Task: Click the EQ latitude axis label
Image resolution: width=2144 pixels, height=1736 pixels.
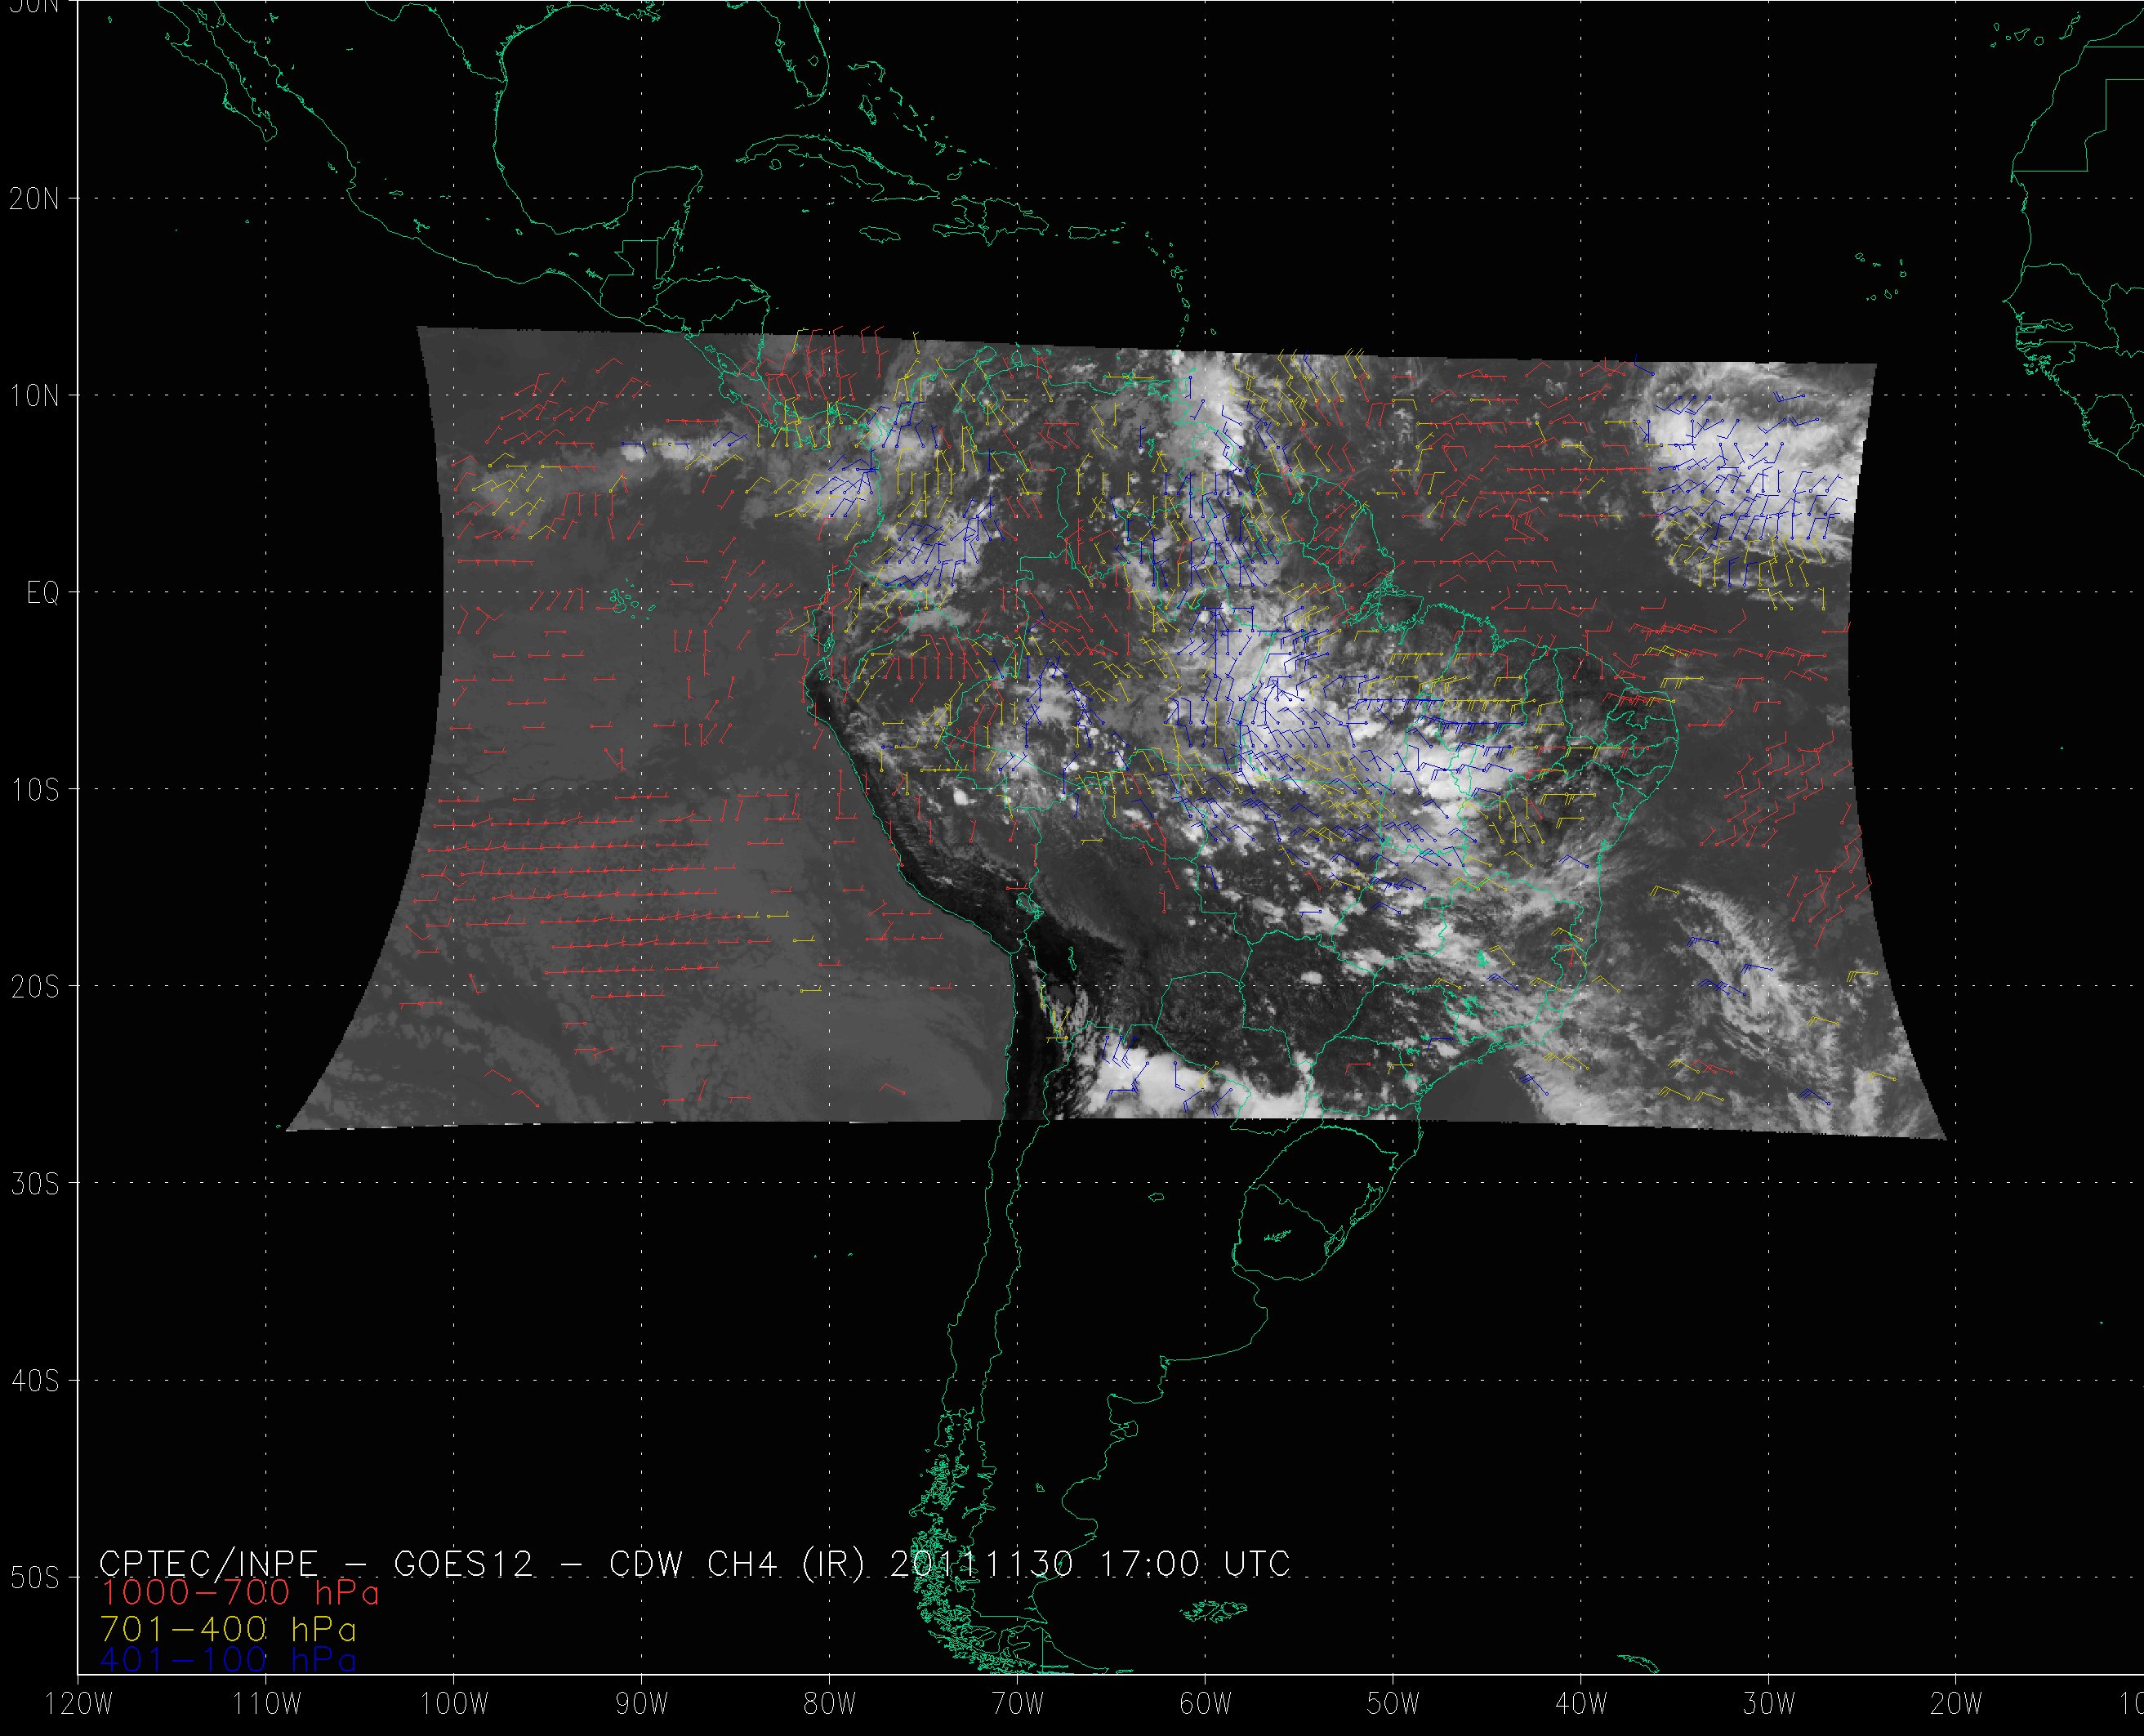Action: [x=42, y=594]
